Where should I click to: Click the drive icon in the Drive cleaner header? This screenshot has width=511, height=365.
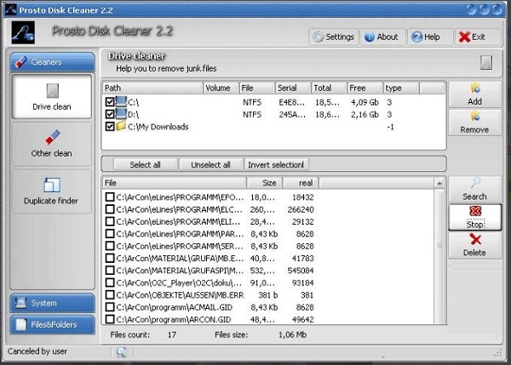click(x=486, y=62)
